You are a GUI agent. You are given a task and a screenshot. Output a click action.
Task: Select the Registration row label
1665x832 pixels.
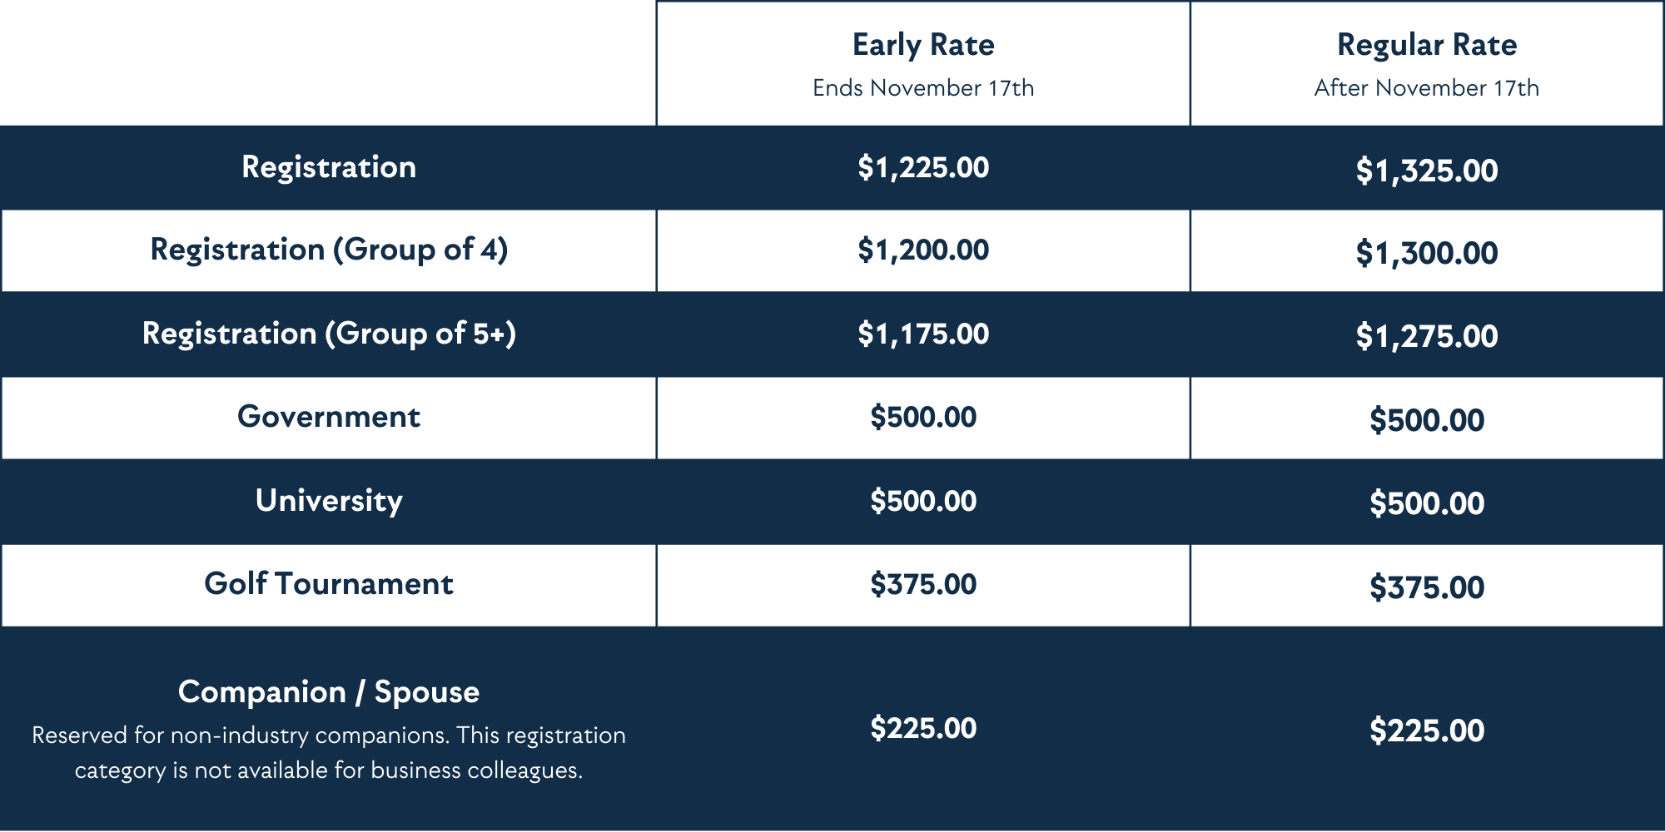(329, 167)
